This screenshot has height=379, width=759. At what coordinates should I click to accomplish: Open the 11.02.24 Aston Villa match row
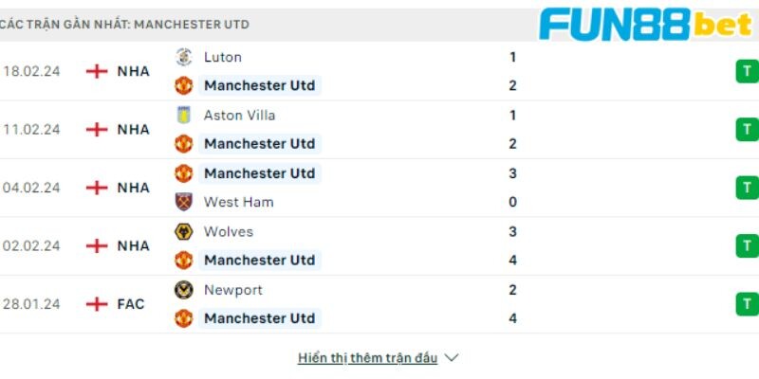[379, 130]
